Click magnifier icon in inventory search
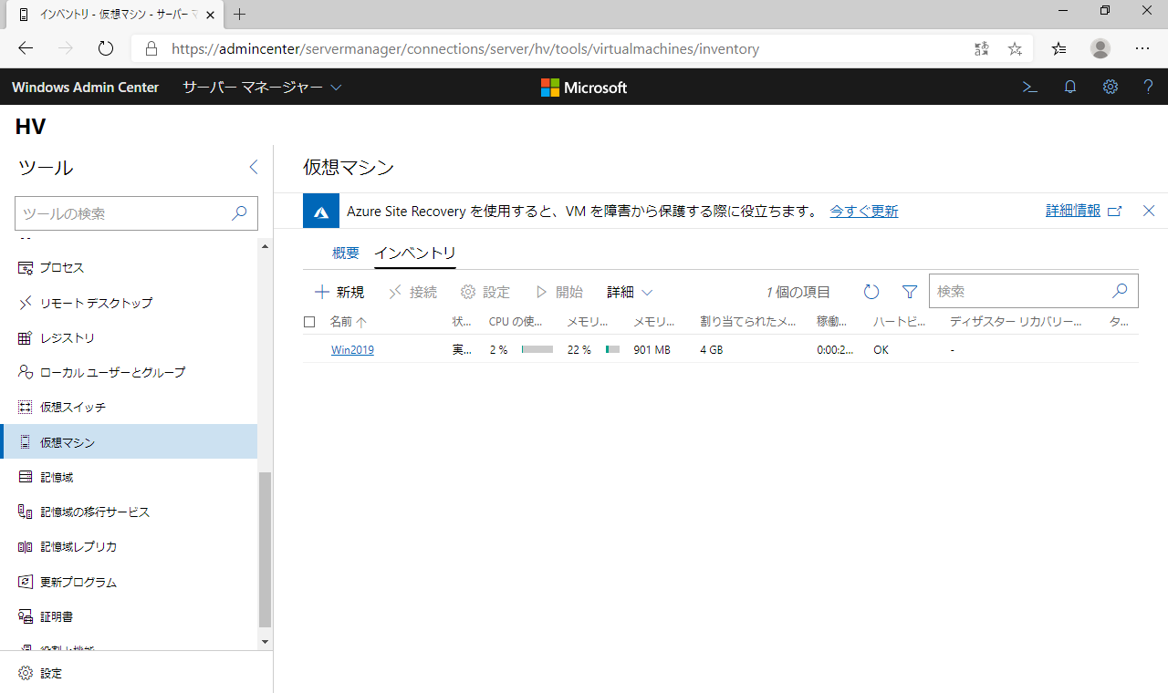This screenshot has height=693, width=1168. tap(1121, 291)
